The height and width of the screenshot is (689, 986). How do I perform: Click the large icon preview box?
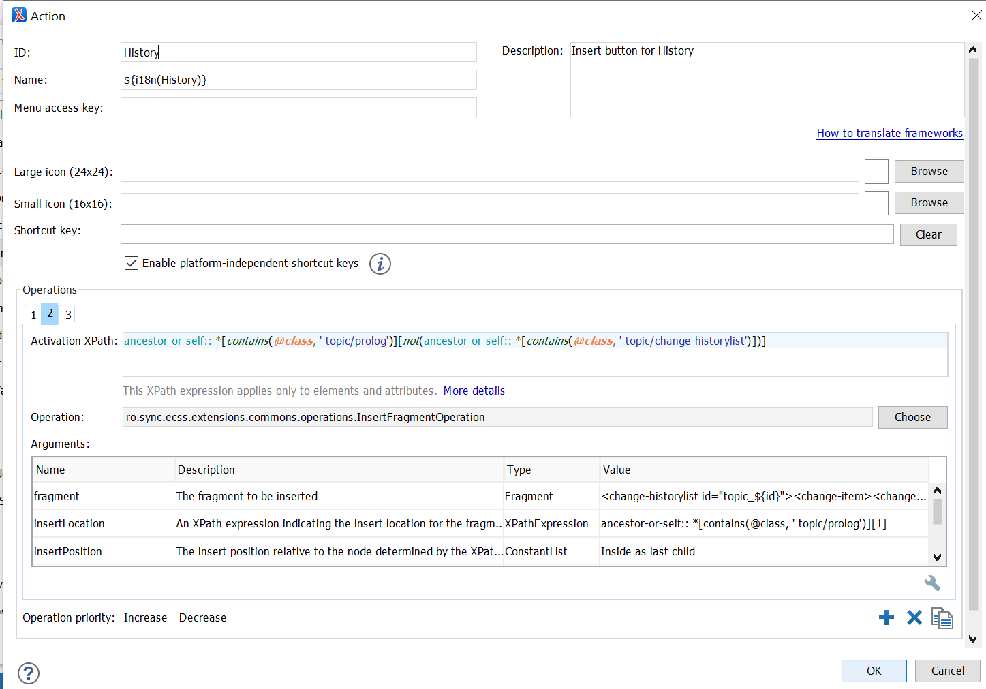pyautogui.click(x=877, y=172)
